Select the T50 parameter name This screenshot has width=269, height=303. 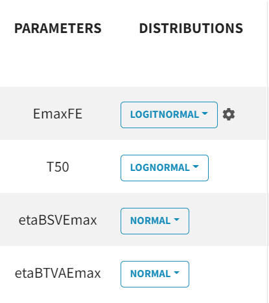(58, 167)
